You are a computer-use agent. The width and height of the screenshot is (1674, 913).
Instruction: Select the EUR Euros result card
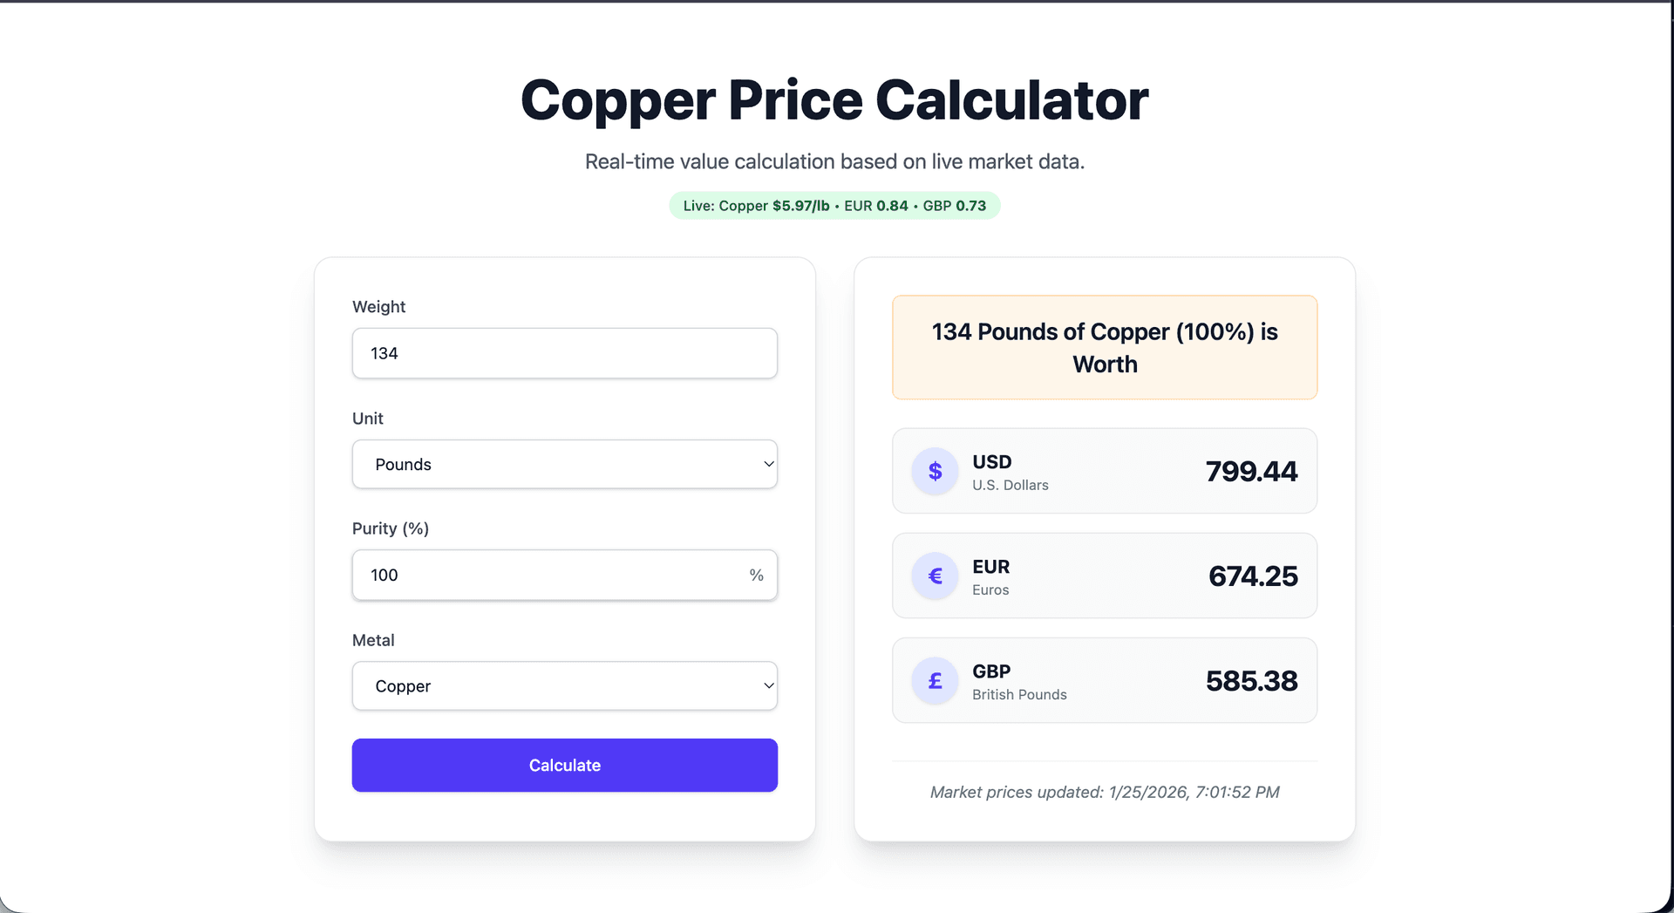pos(1104,576)
